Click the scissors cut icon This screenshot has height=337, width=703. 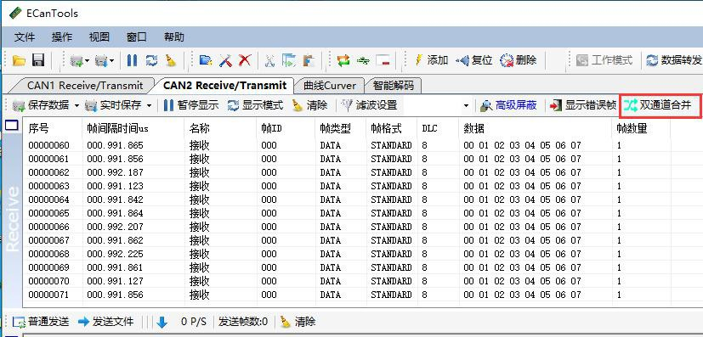[269, 60]
